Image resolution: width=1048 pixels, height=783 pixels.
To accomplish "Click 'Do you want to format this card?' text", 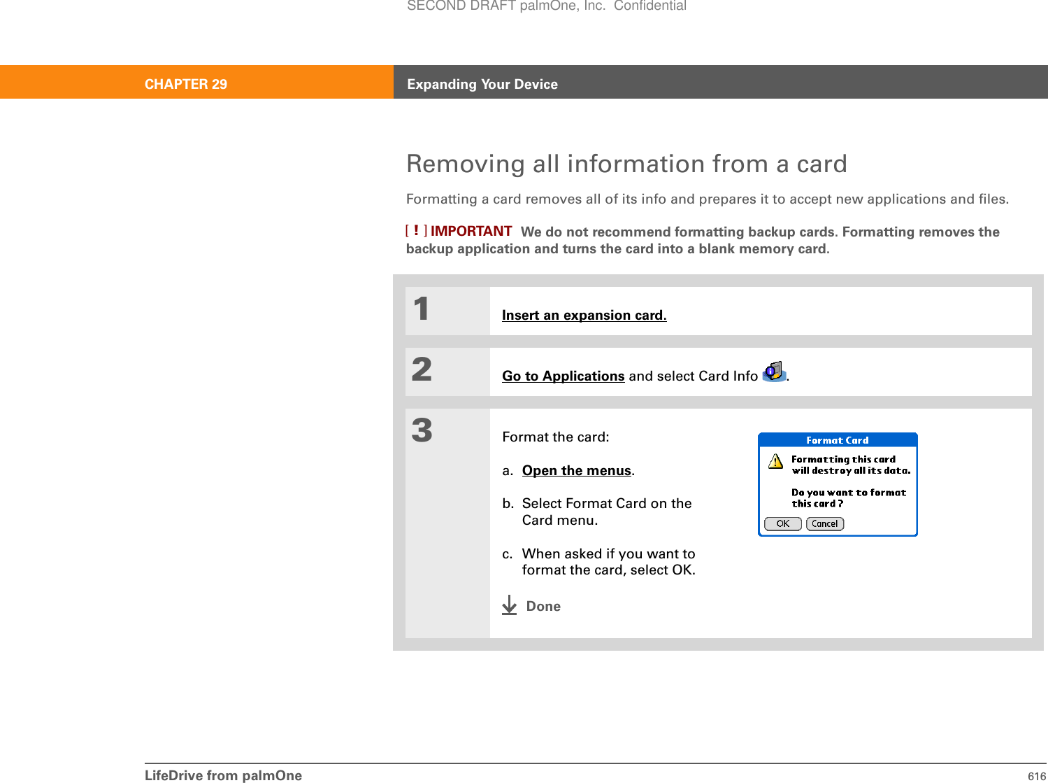I will click(849, 498).
